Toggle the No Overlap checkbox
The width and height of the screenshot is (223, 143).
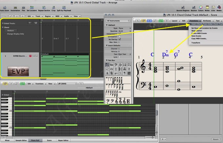[x=119, y=39]
